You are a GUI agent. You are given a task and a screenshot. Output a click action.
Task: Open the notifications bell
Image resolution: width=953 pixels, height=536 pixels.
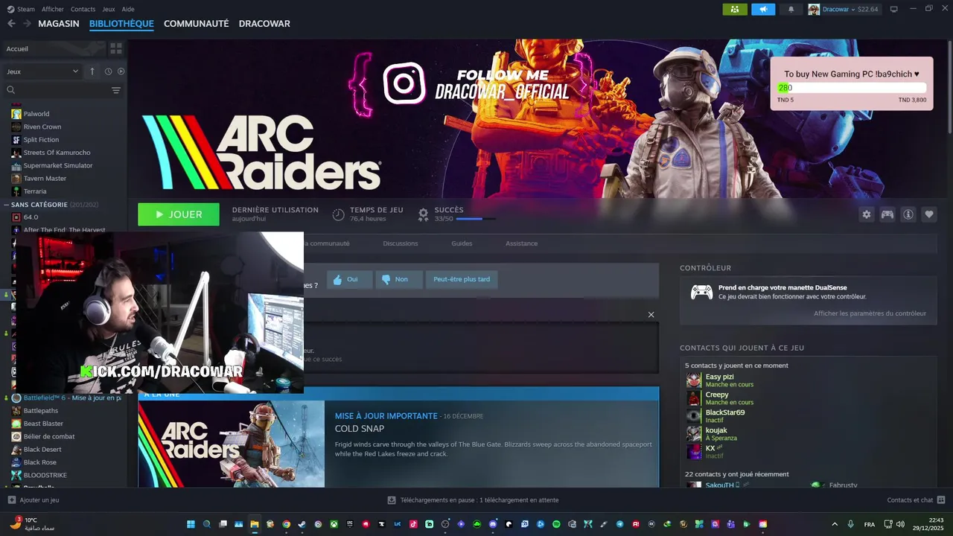[x=791, y=9]
